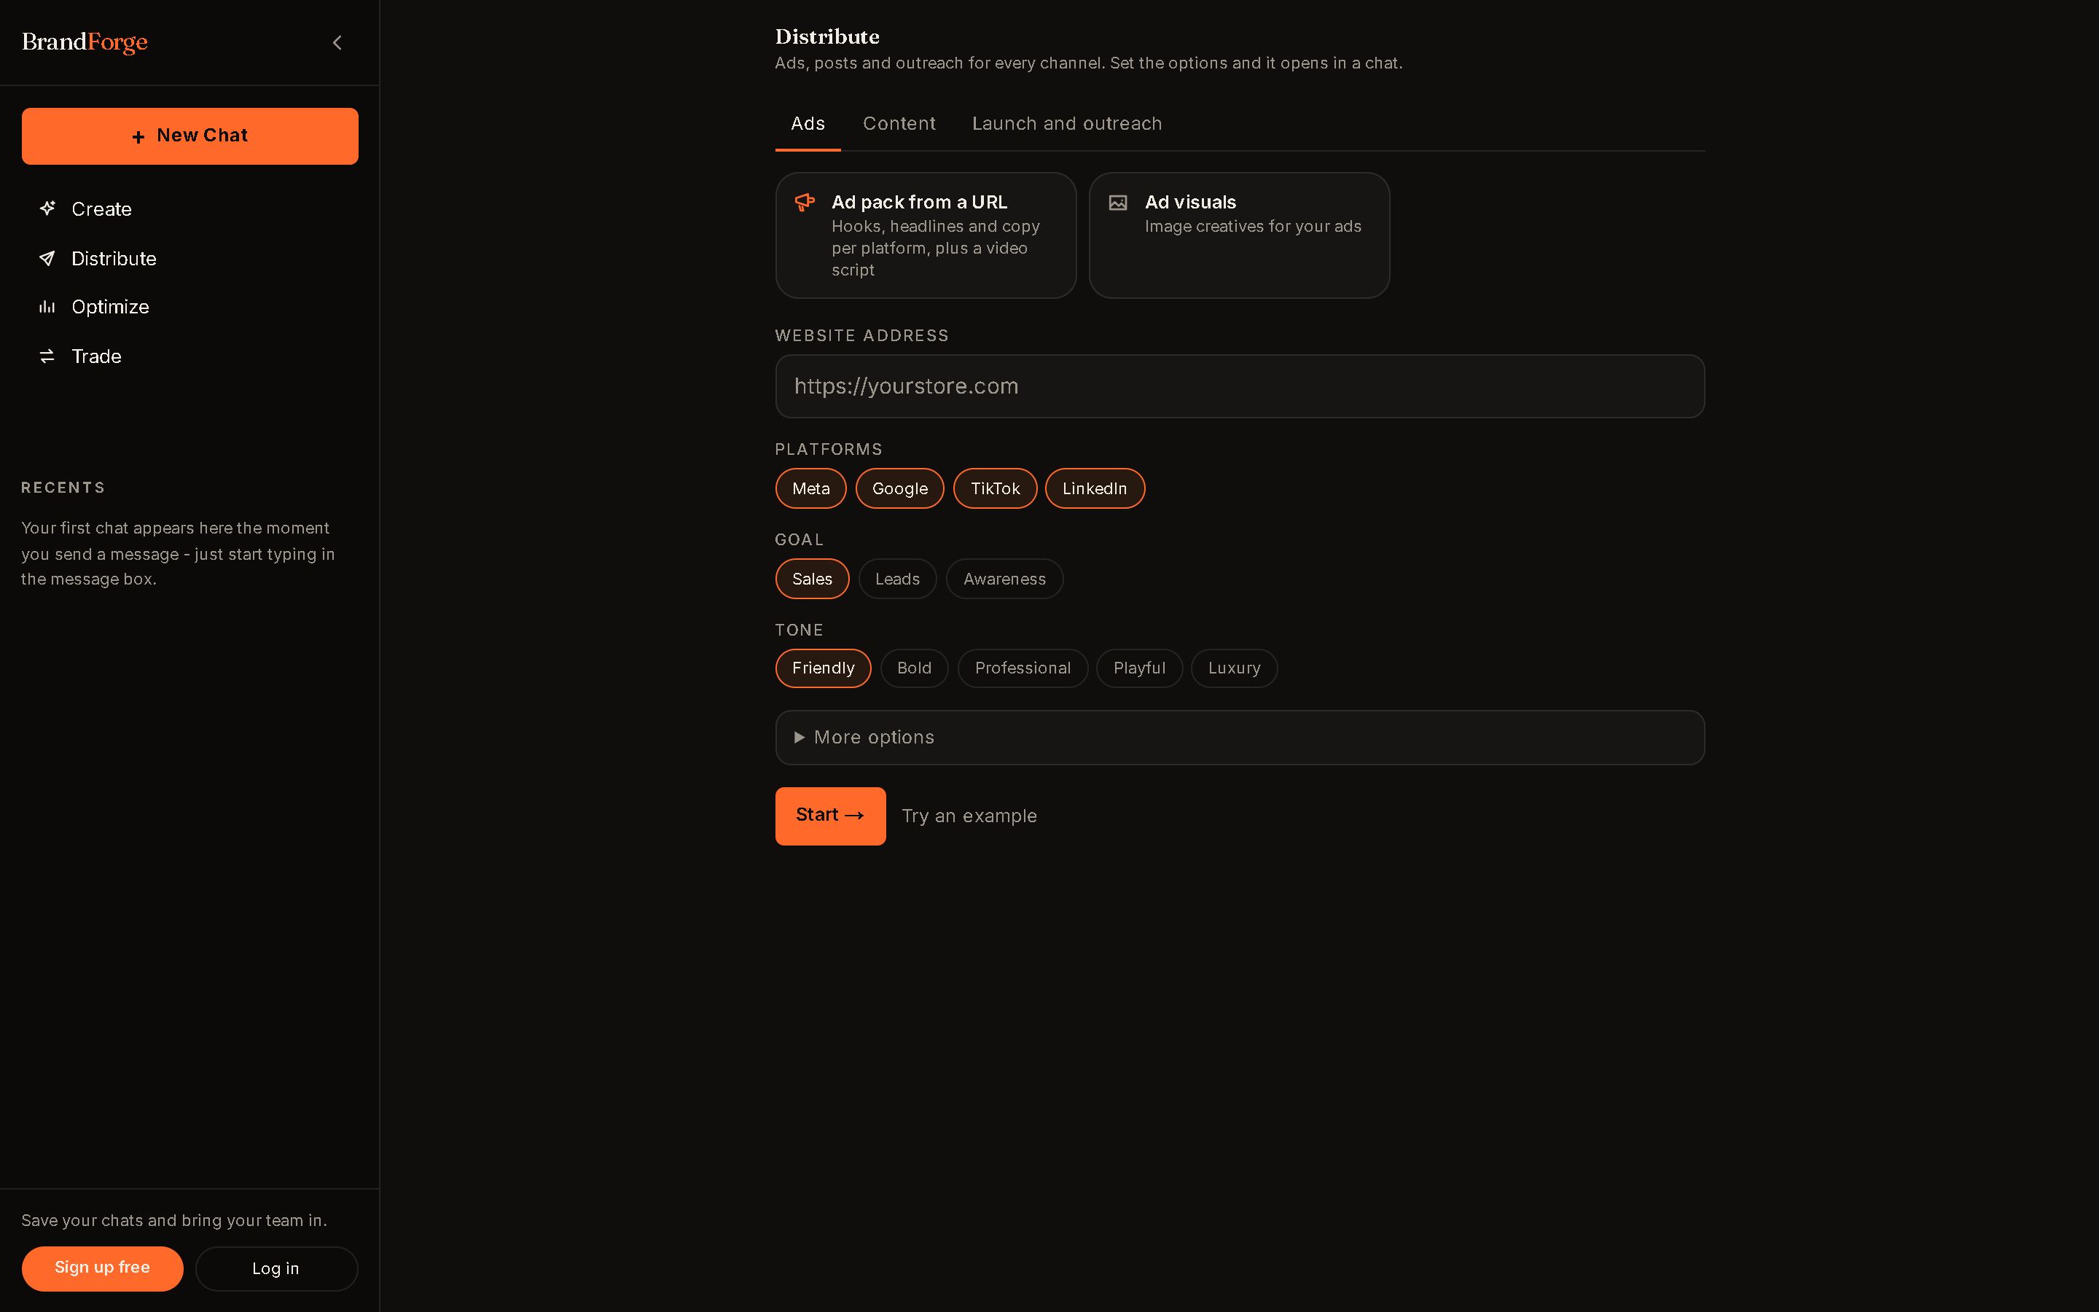Choose the Bold tone

click(914, 668)
